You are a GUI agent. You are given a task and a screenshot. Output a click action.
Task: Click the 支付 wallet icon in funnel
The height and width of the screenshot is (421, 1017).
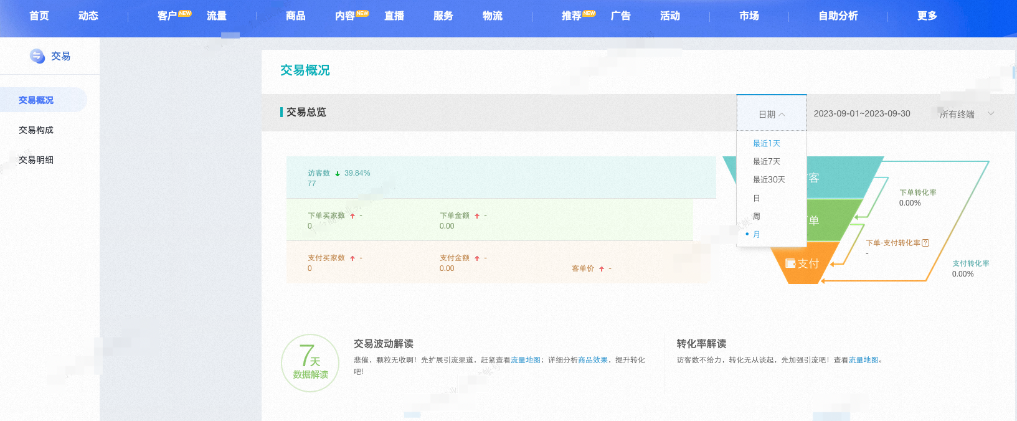790,263
